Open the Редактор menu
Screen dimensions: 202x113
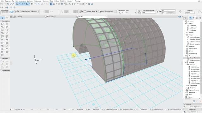pyautogui.click(x=8, y=1)
